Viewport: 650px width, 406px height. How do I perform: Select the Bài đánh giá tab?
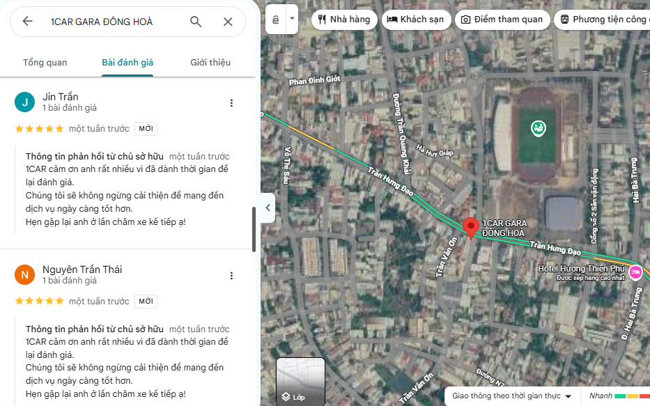pyautogui.click(x=127, y=63)
